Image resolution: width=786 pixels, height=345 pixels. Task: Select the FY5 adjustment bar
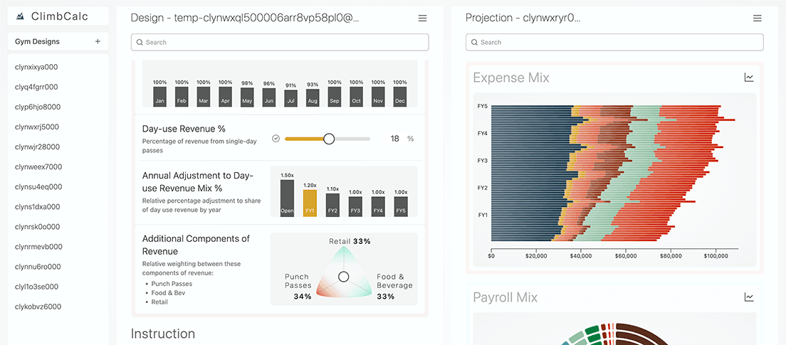400,206
